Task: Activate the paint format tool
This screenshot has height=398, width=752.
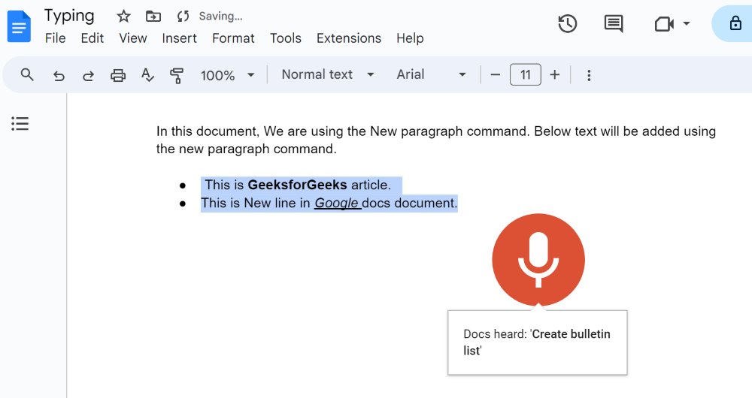Action: (x=177, y=75)
